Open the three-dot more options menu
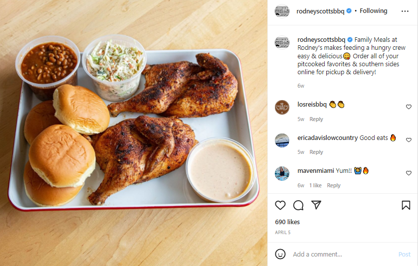The height and width of the screenshot is (266, 418). point(405,11)
